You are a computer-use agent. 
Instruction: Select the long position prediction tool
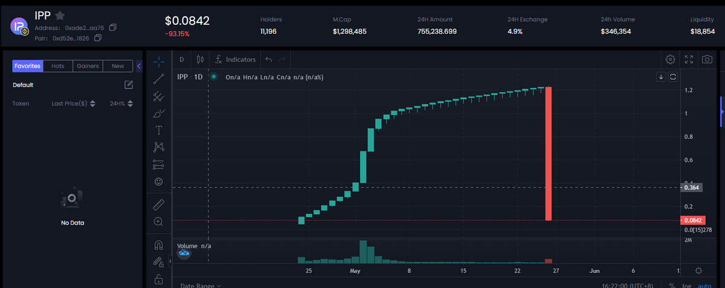click(158, 164)
